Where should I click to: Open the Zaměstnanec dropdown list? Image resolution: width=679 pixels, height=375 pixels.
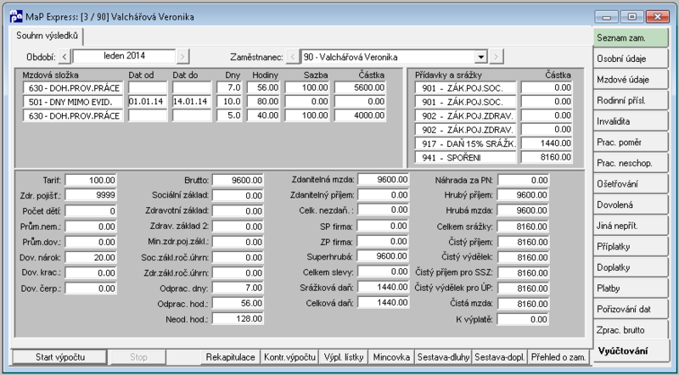tap(481, 57)
